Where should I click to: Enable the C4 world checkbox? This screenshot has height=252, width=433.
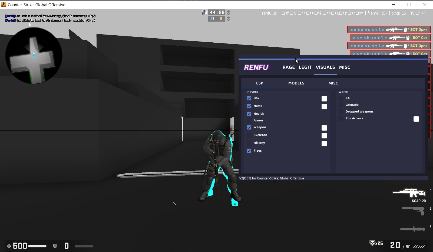click(341, 98)
